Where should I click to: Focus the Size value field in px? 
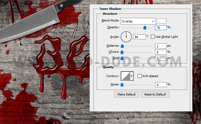tap(160, 58)
